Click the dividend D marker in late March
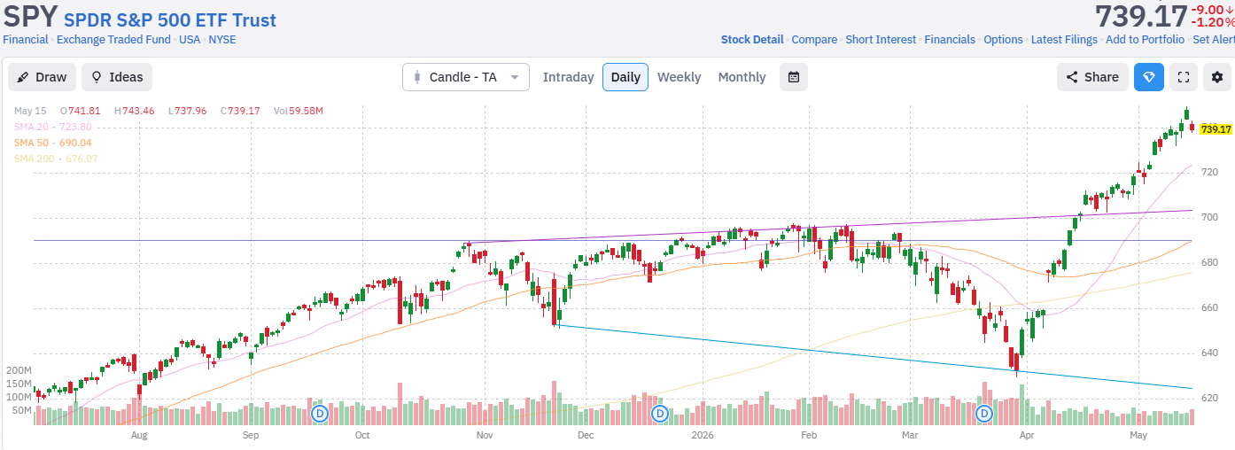The image size is (1235, 450). 983,414
